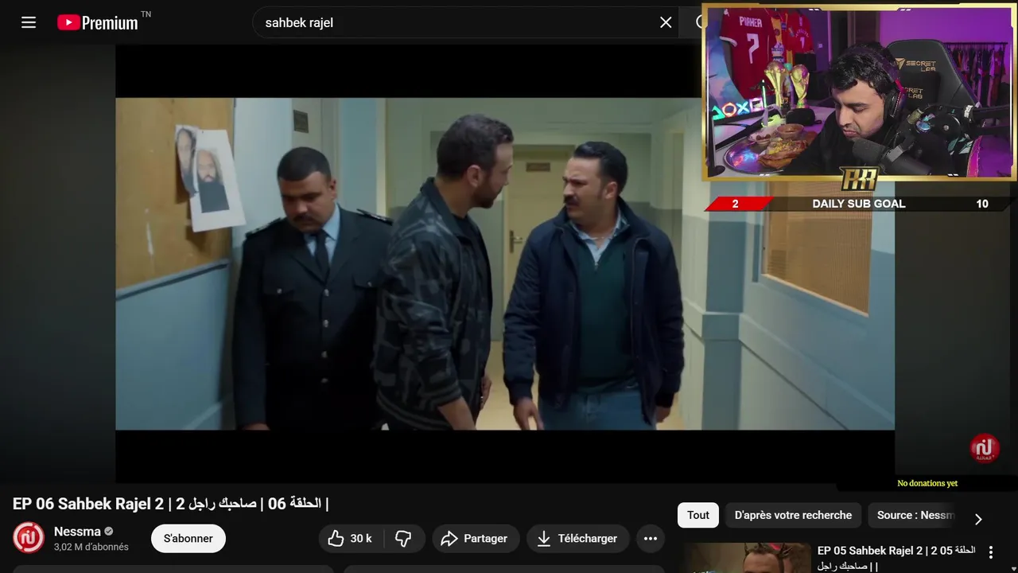Click the No donations yet text
1018x573 pixels.
coord(927,483)
